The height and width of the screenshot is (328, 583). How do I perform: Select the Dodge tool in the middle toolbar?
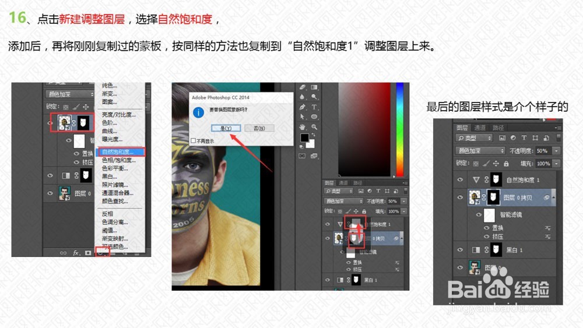315,97
